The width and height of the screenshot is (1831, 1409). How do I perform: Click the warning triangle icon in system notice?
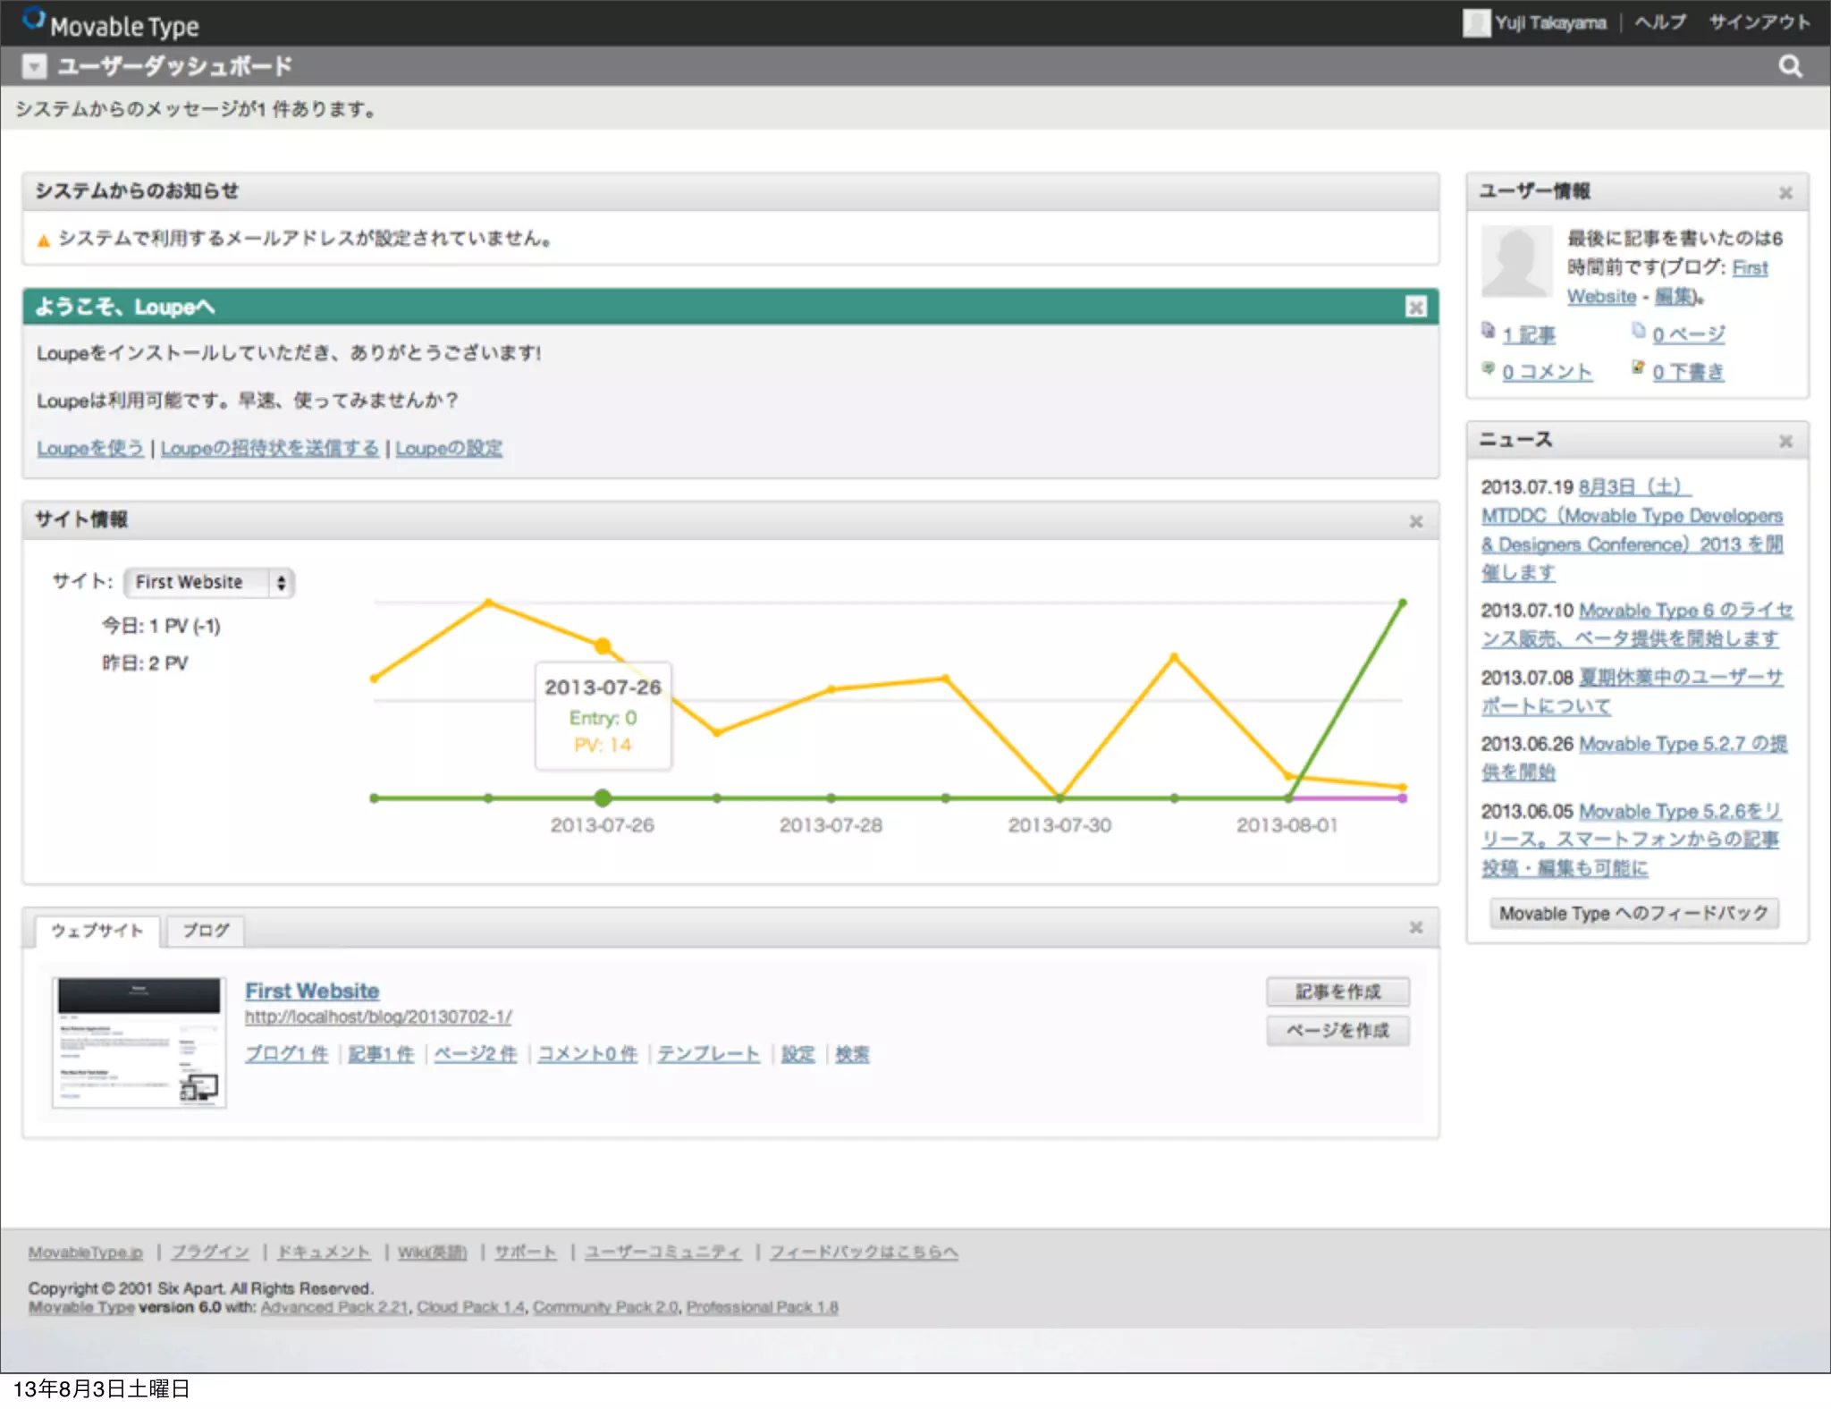pos(43,240)
